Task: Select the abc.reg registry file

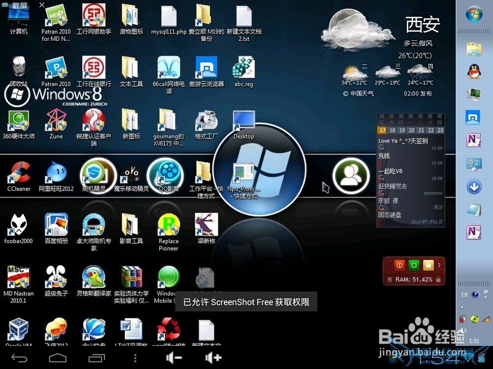Action: pos(244,71)
